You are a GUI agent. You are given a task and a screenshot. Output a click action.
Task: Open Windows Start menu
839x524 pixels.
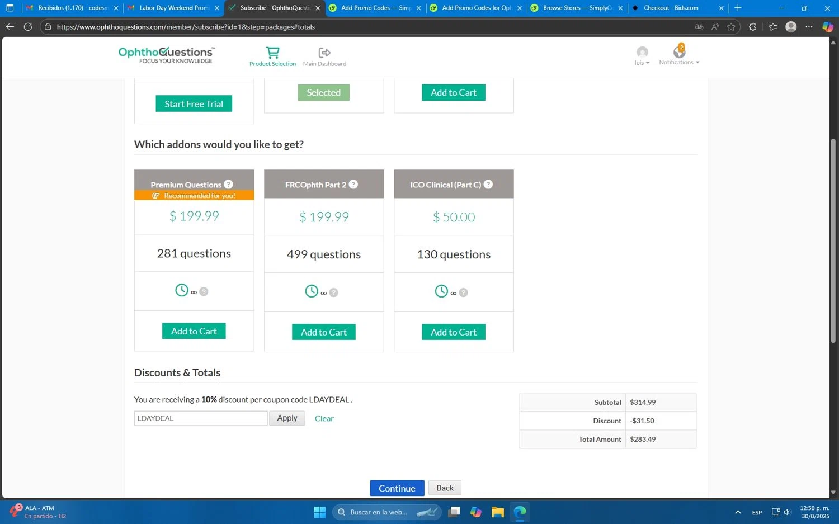pos(320,512)
